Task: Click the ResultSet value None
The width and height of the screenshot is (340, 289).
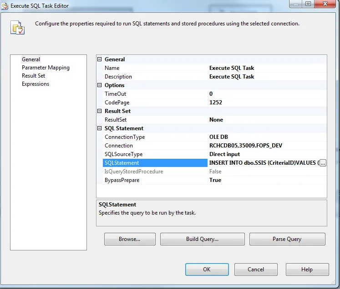Action: 216,120
